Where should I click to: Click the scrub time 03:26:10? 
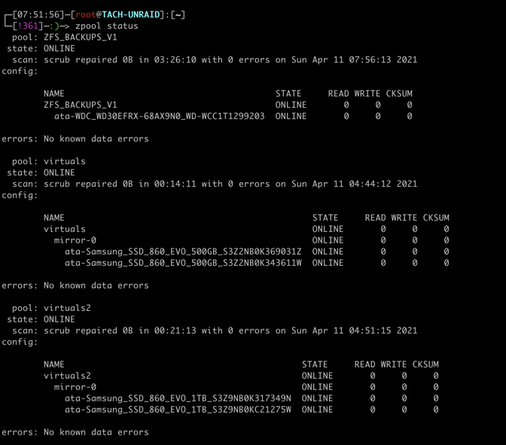click(x=175, y=59)
